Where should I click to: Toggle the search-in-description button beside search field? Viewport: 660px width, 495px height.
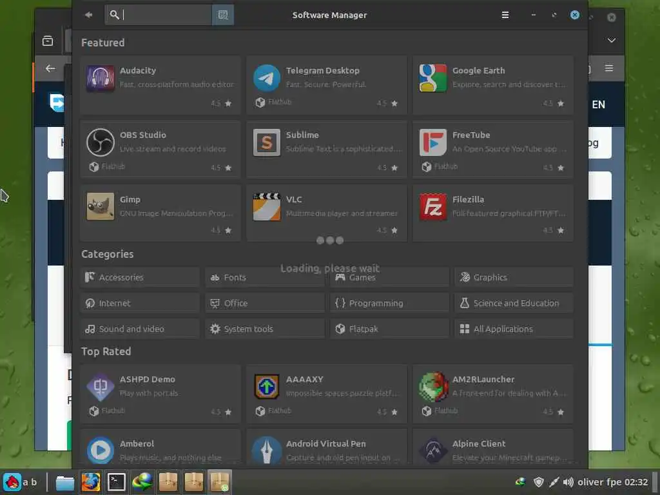pos(222,15)
